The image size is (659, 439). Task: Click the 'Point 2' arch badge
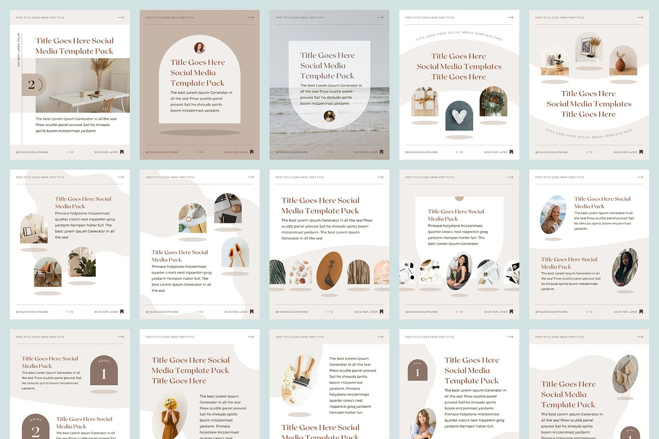point(35,426)
